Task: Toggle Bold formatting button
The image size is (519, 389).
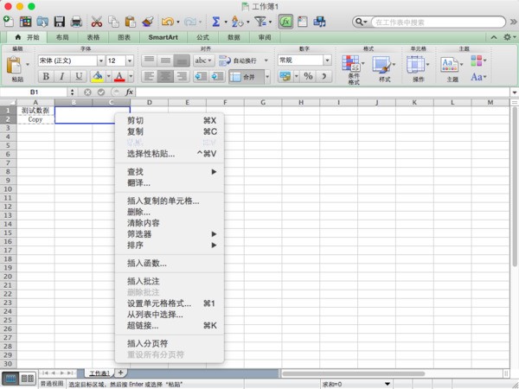Action: pyautogui.click(x=47, y=77)
